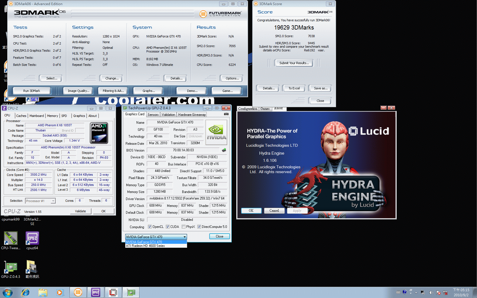Click Submit Your Results button
The width and height of the screenshot is (477, 298).
coord(294,63)
